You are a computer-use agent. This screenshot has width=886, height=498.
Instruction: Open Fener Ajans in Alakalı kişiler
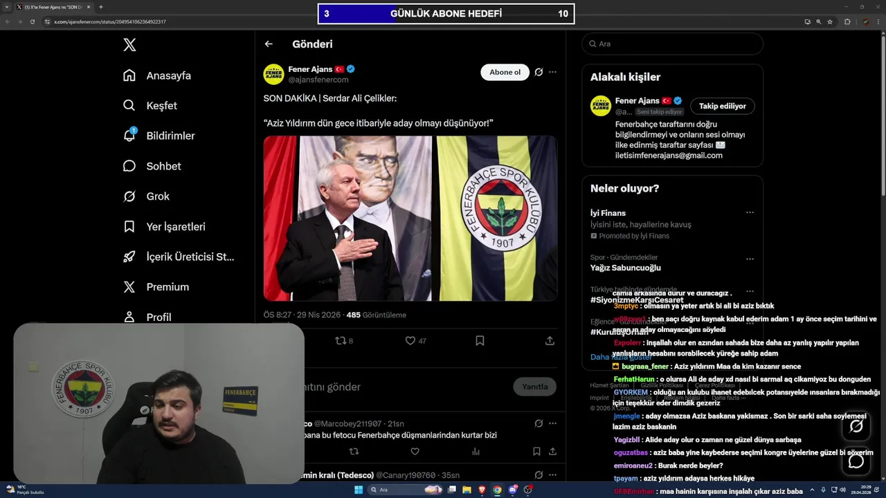point(637,100)
